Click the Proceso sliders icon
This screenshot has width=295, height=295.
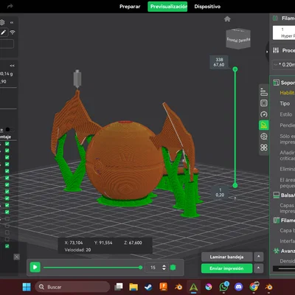tap(276, 50)
